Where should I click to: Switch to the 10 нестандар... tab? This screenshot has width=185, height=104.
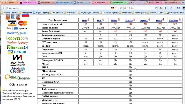(100, 3)
